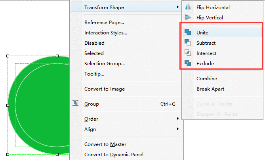Click the Subtract shapes icon
The height and width of the screenshot is (161, 265).
pos(188,42)
